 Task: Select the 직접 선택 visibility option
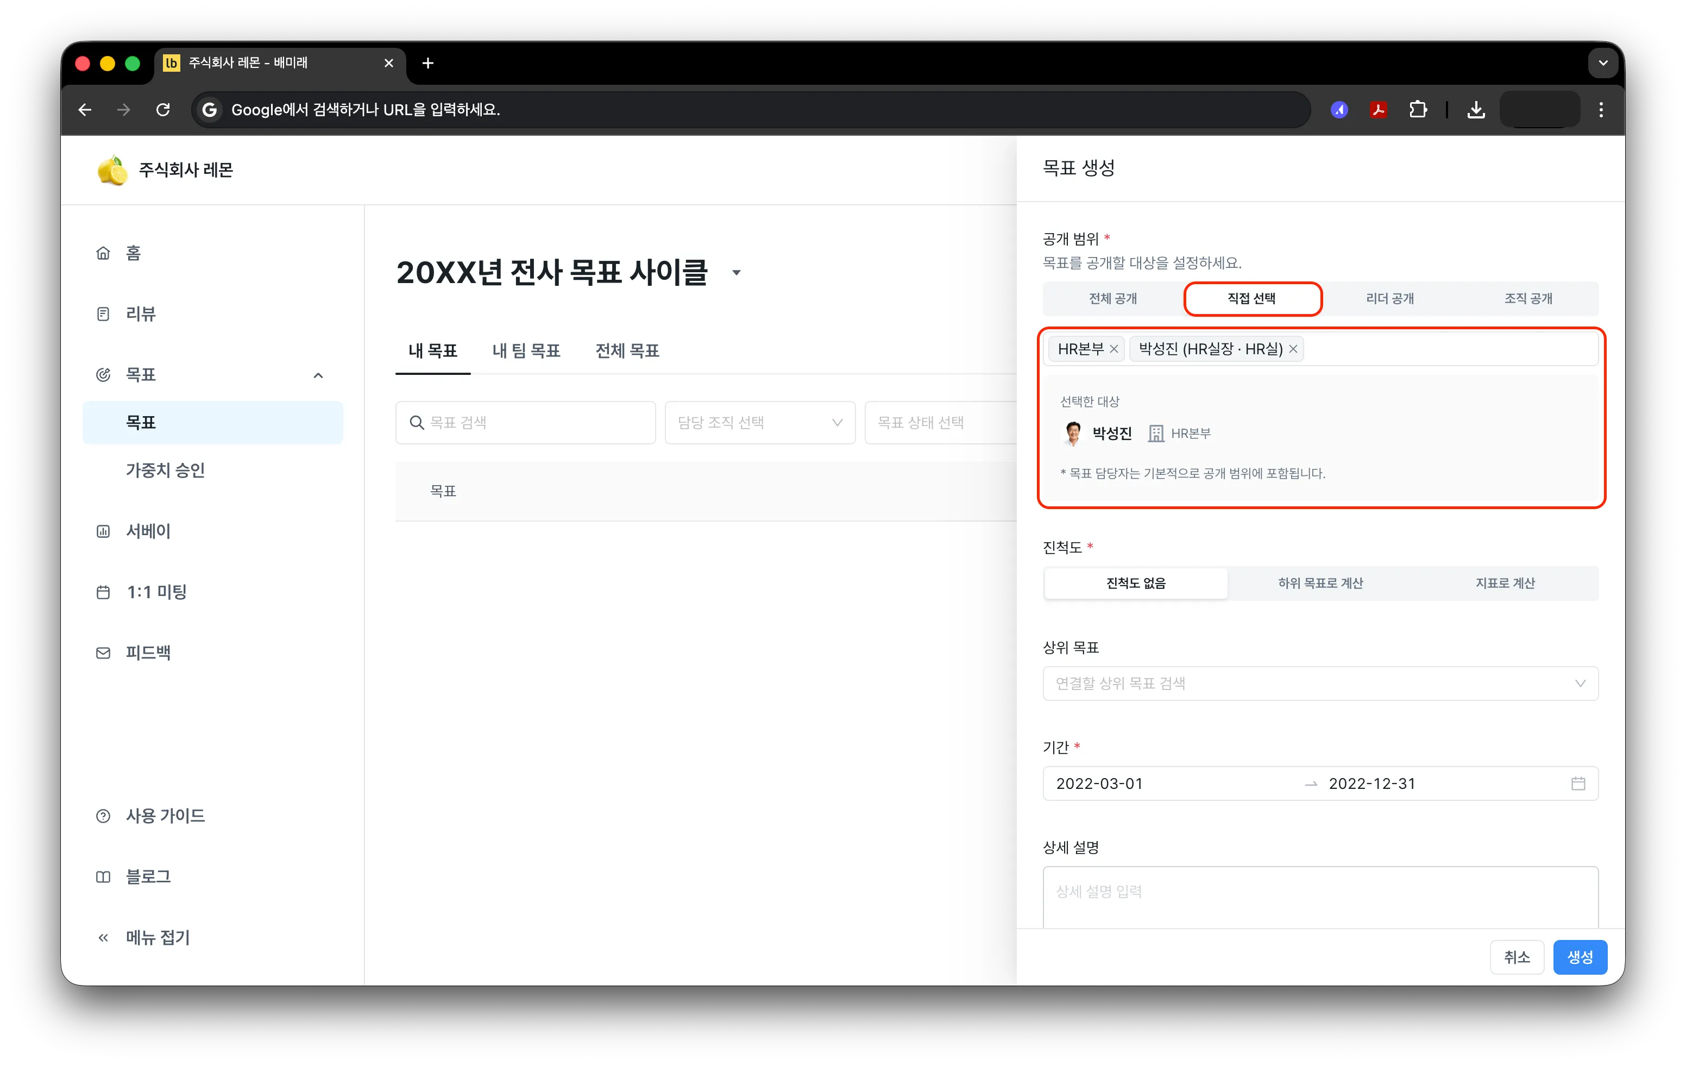(1252, 298)
